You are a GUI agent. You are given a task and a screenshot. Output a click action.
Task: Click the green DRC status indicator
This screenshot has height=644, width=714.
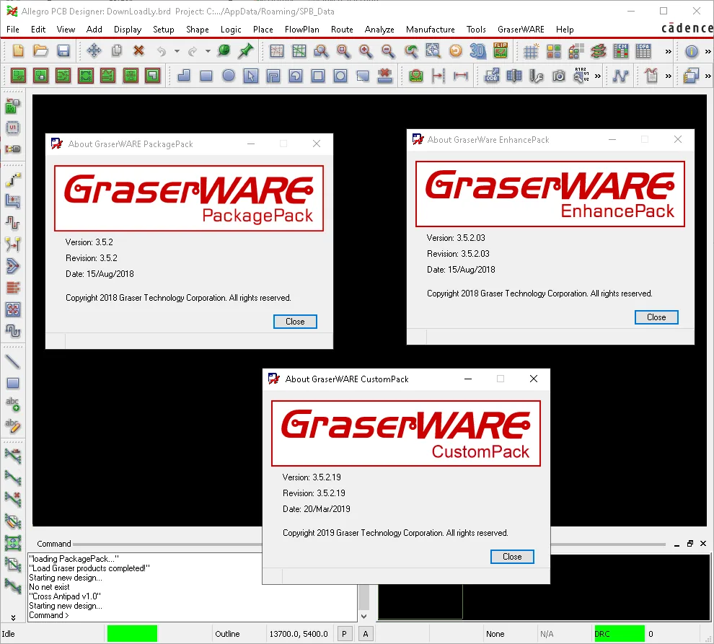620,633
